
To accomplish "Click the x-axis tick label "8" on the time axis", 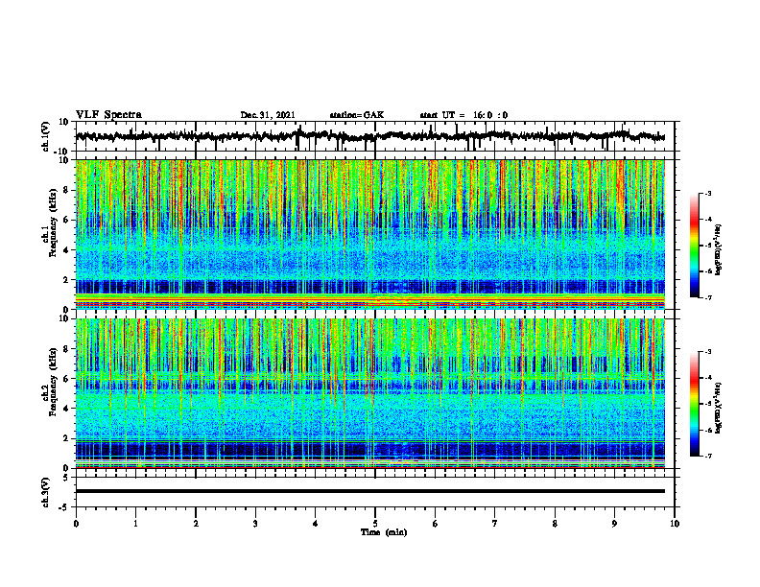I will coord(555,524).
